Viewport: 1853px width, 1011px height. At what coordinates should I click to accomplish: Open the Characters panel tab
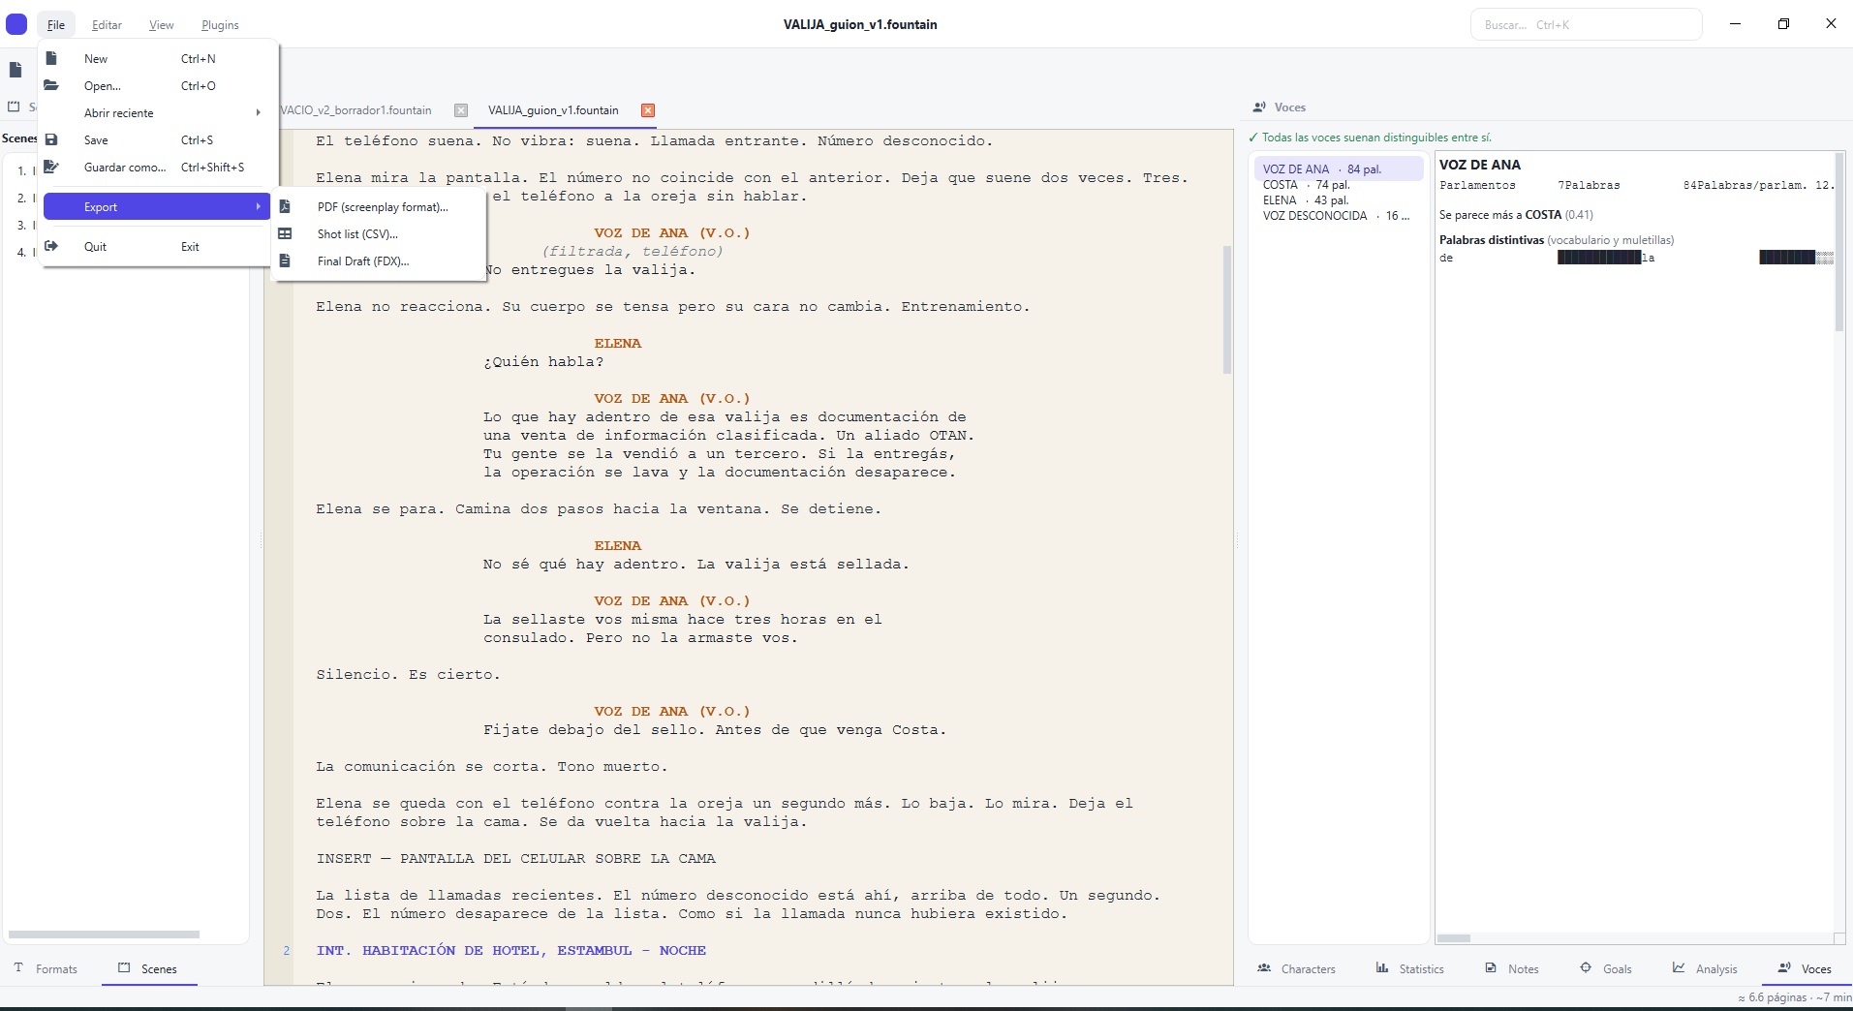click(x=1296, y=968)
